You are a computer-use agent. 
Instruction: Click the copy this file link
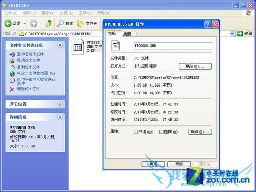tap(29, 67)
